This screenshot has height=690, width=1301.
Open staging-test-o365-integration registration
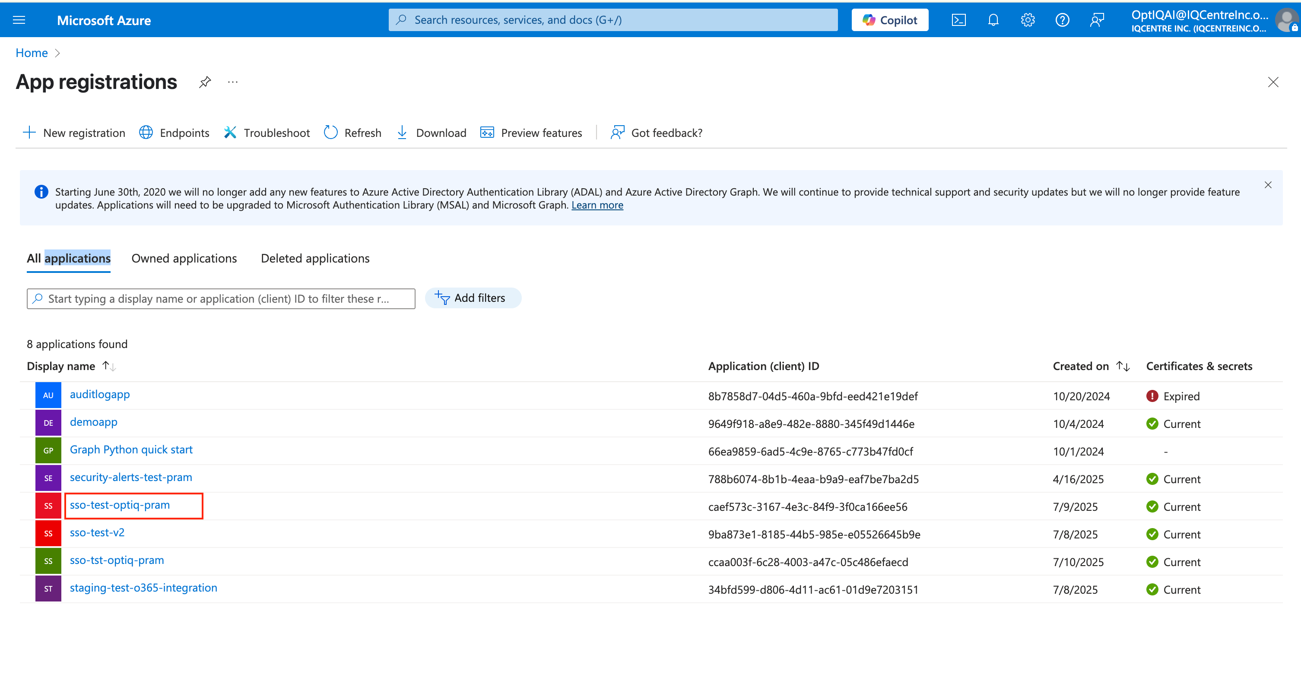click(143, 588)
